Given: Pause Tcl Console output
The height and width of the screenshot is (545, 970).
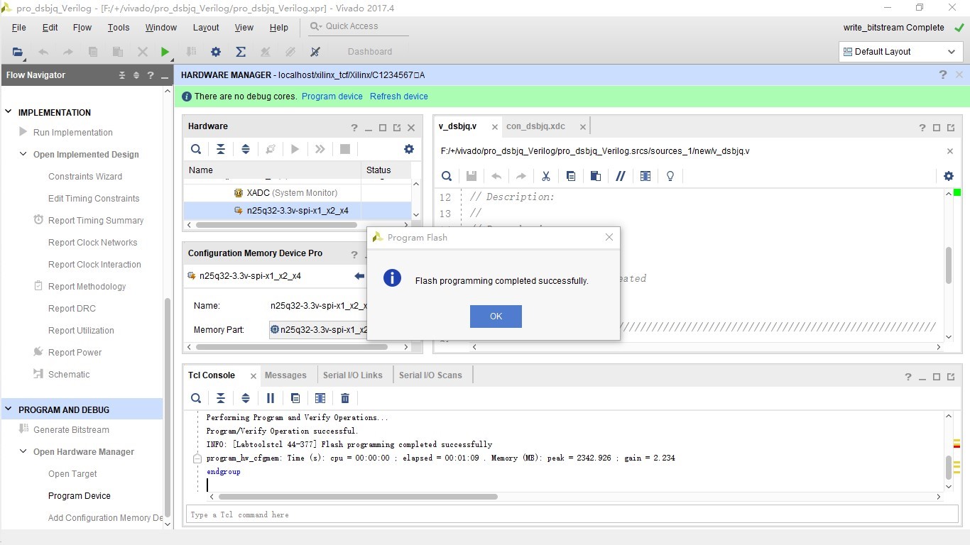Looking at the screenshot, I should click(x=271, y=398).
